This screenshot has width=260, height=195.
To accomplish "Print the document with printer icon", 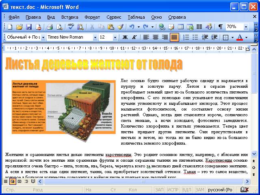I will pos(50,27).
